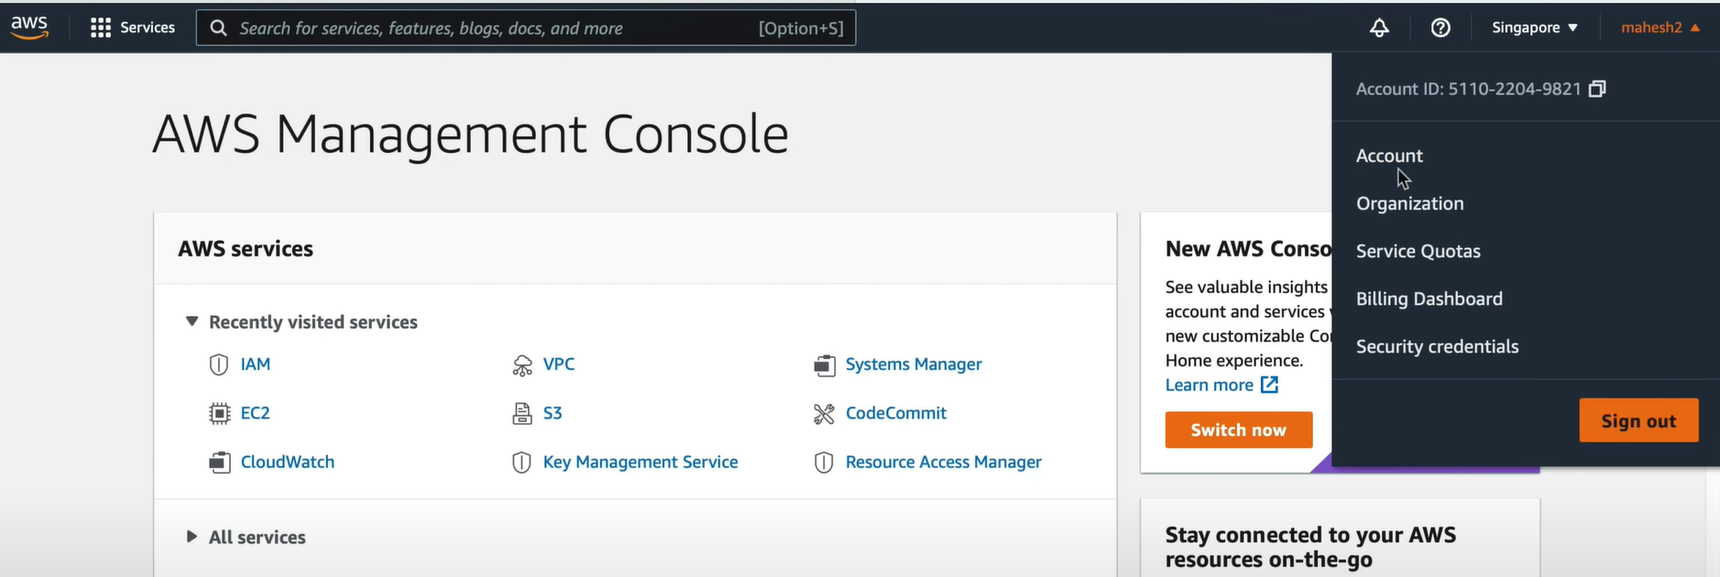Click the Sign out button
This screenshot has height=577, width=1720.
[x=1638, y=420]
